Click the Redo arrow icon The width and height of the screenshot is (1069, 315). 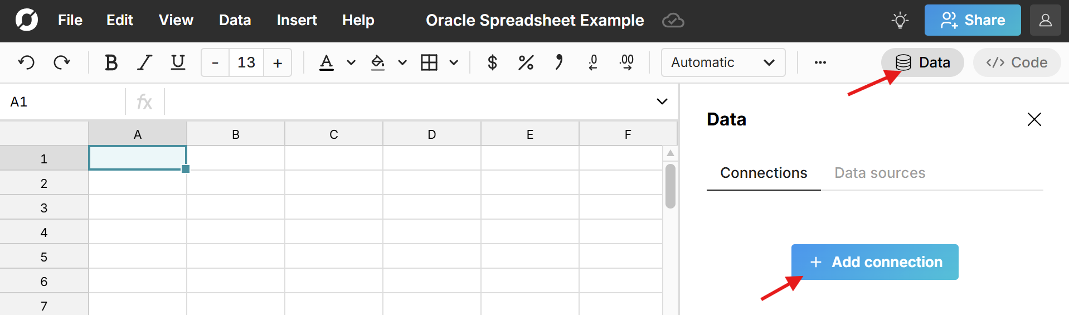(x=61, y=62)
